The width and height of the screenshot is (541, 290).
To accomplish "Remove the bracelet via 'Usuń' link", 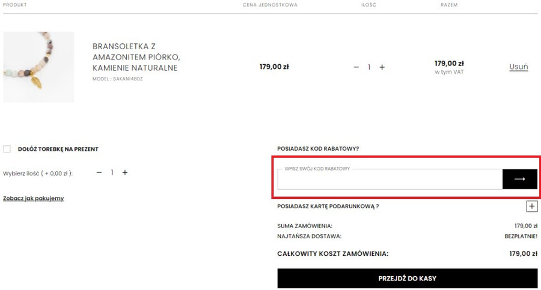I will pyautogui.click(x=518, y=67).
